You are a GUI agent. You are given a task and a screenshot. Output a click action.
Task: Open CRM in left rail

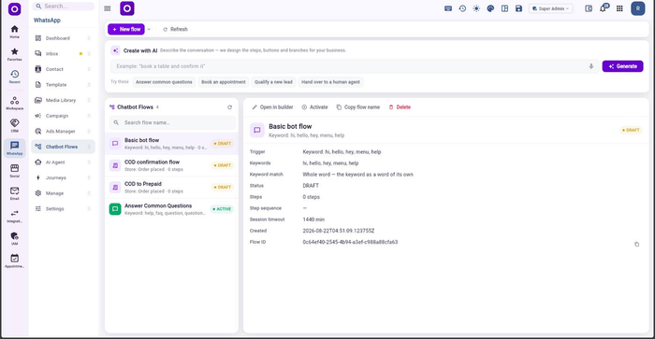pyautogui.click(x=14, y=125)
